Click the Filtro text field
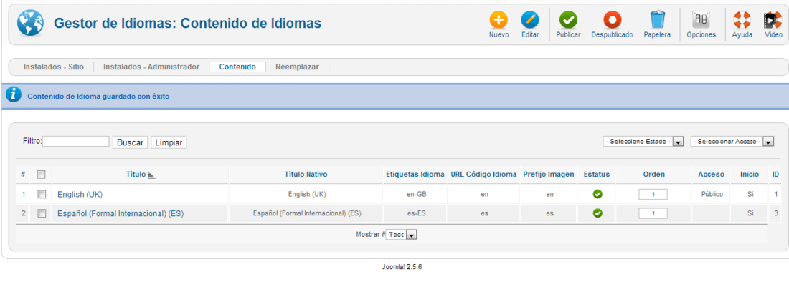 (76, 142)
